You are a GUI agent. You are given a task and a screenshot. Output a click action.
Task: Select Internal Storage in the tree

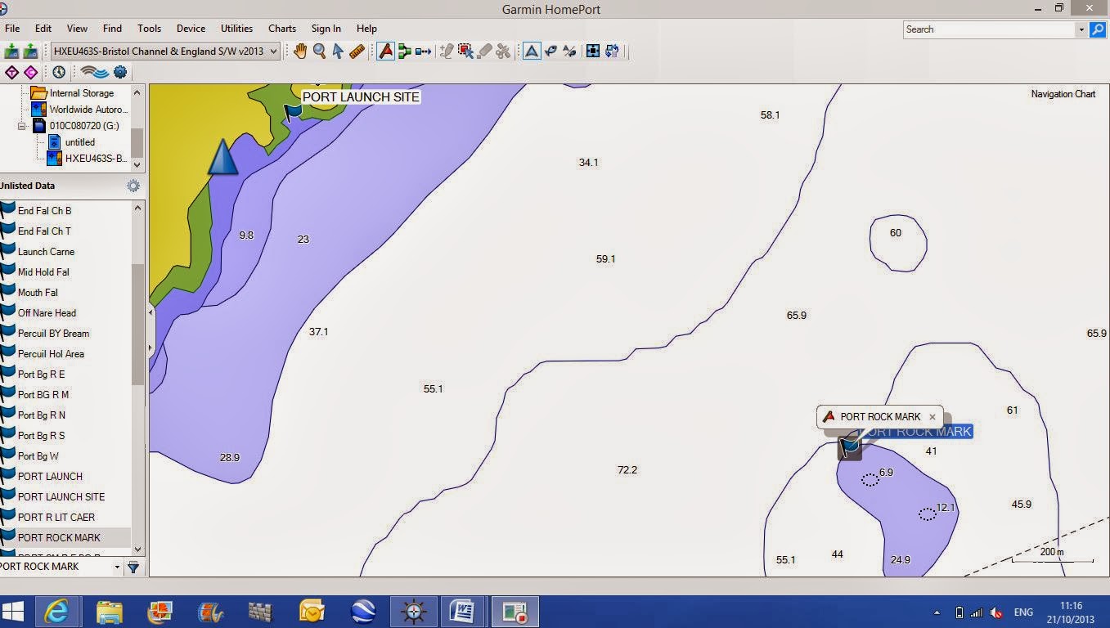tap(82, 93)
